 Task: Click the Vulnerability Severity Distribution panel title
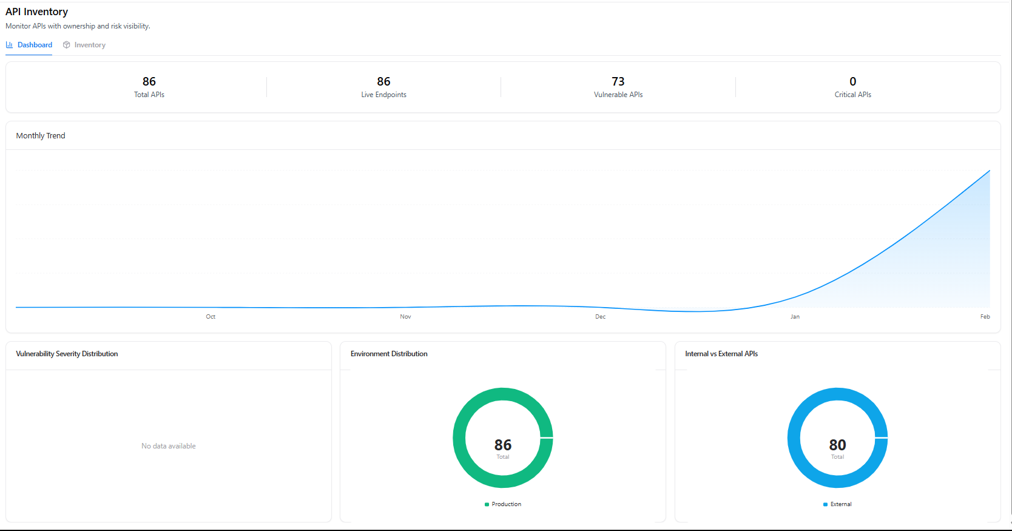pyautogui.click(x=67, y=354)
